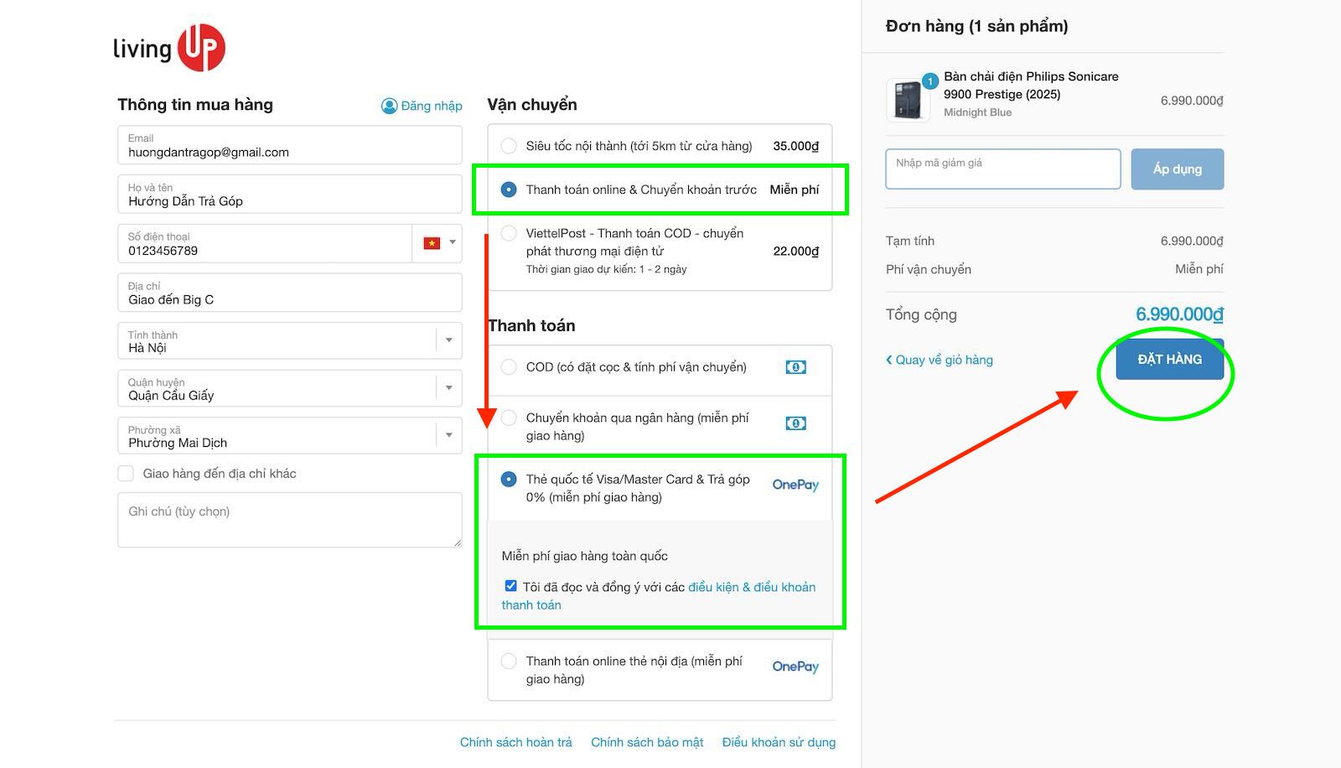Click the cash icon for bank transfer option
The width and height of the screenshot is (1341, 768).
point(795,423)
